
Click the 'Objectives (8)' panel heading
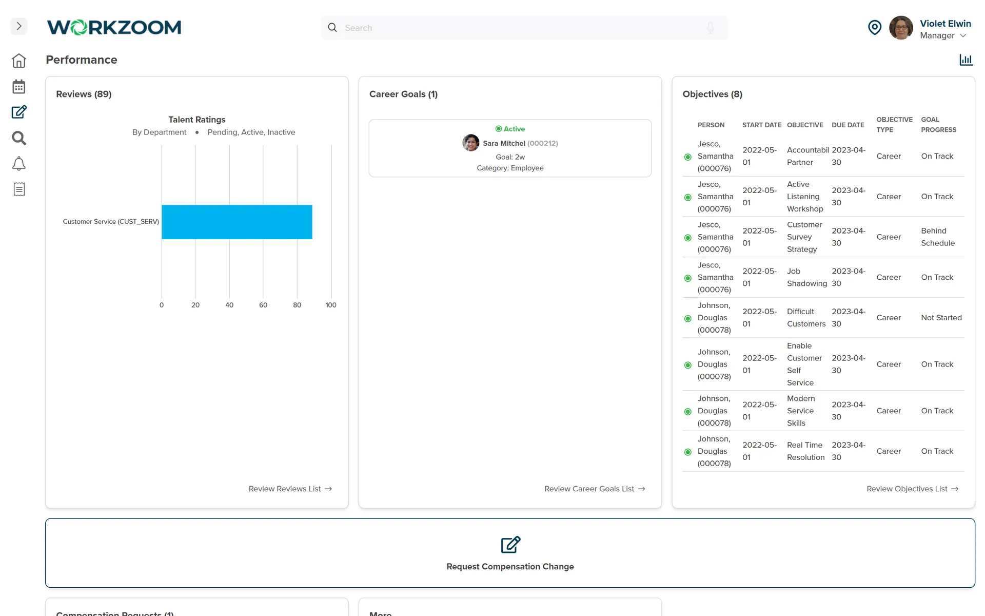click(x=713, y=94)
